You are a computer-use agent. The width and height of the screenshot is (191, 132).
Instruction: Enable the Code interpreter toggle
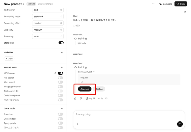pos(60,95)
